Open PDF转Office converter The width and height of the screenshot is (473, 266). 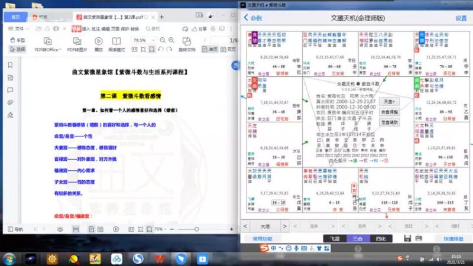click(x=48, y=45)
